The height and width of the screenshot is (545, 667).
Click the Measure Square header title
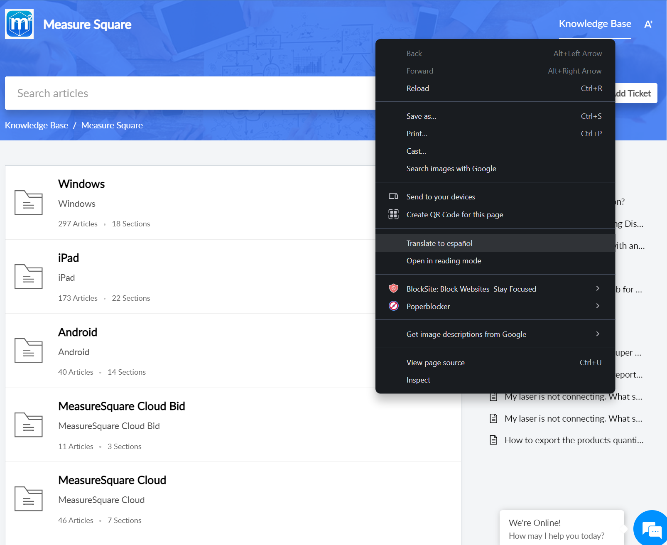pyautogui.click(x=87, y=25)
